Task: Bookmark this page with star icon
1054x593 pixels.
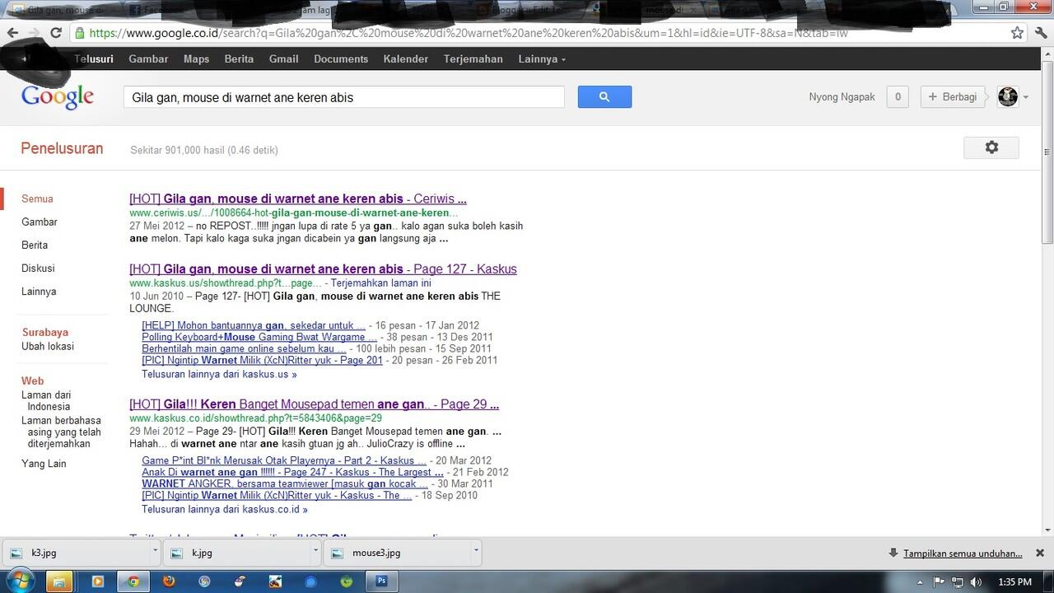Action: pyautogui.click(x=1018, y=33)
